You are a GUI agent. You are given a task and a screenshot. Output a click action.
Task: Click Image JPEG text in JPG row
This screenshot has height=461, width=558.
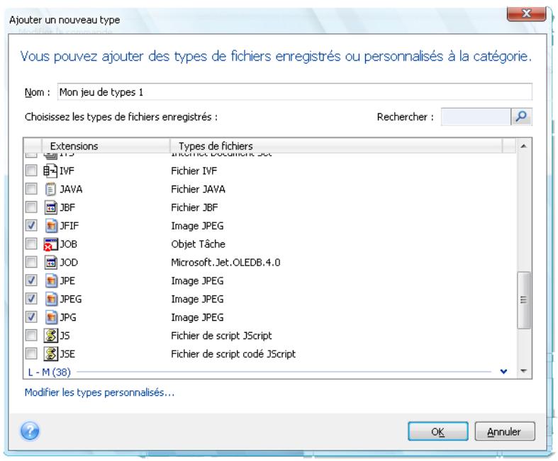click(198, 317)
